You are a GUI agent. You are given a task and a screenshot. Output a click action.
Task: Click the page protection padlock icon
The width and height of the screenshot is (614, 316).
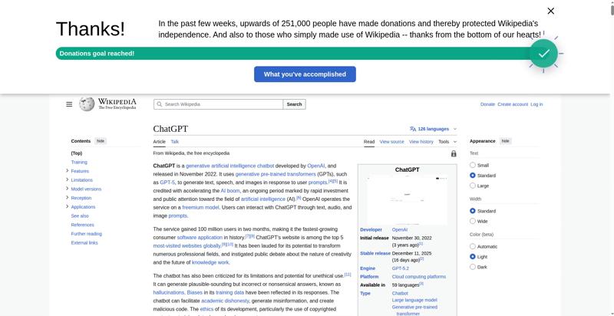coord(454,153)
